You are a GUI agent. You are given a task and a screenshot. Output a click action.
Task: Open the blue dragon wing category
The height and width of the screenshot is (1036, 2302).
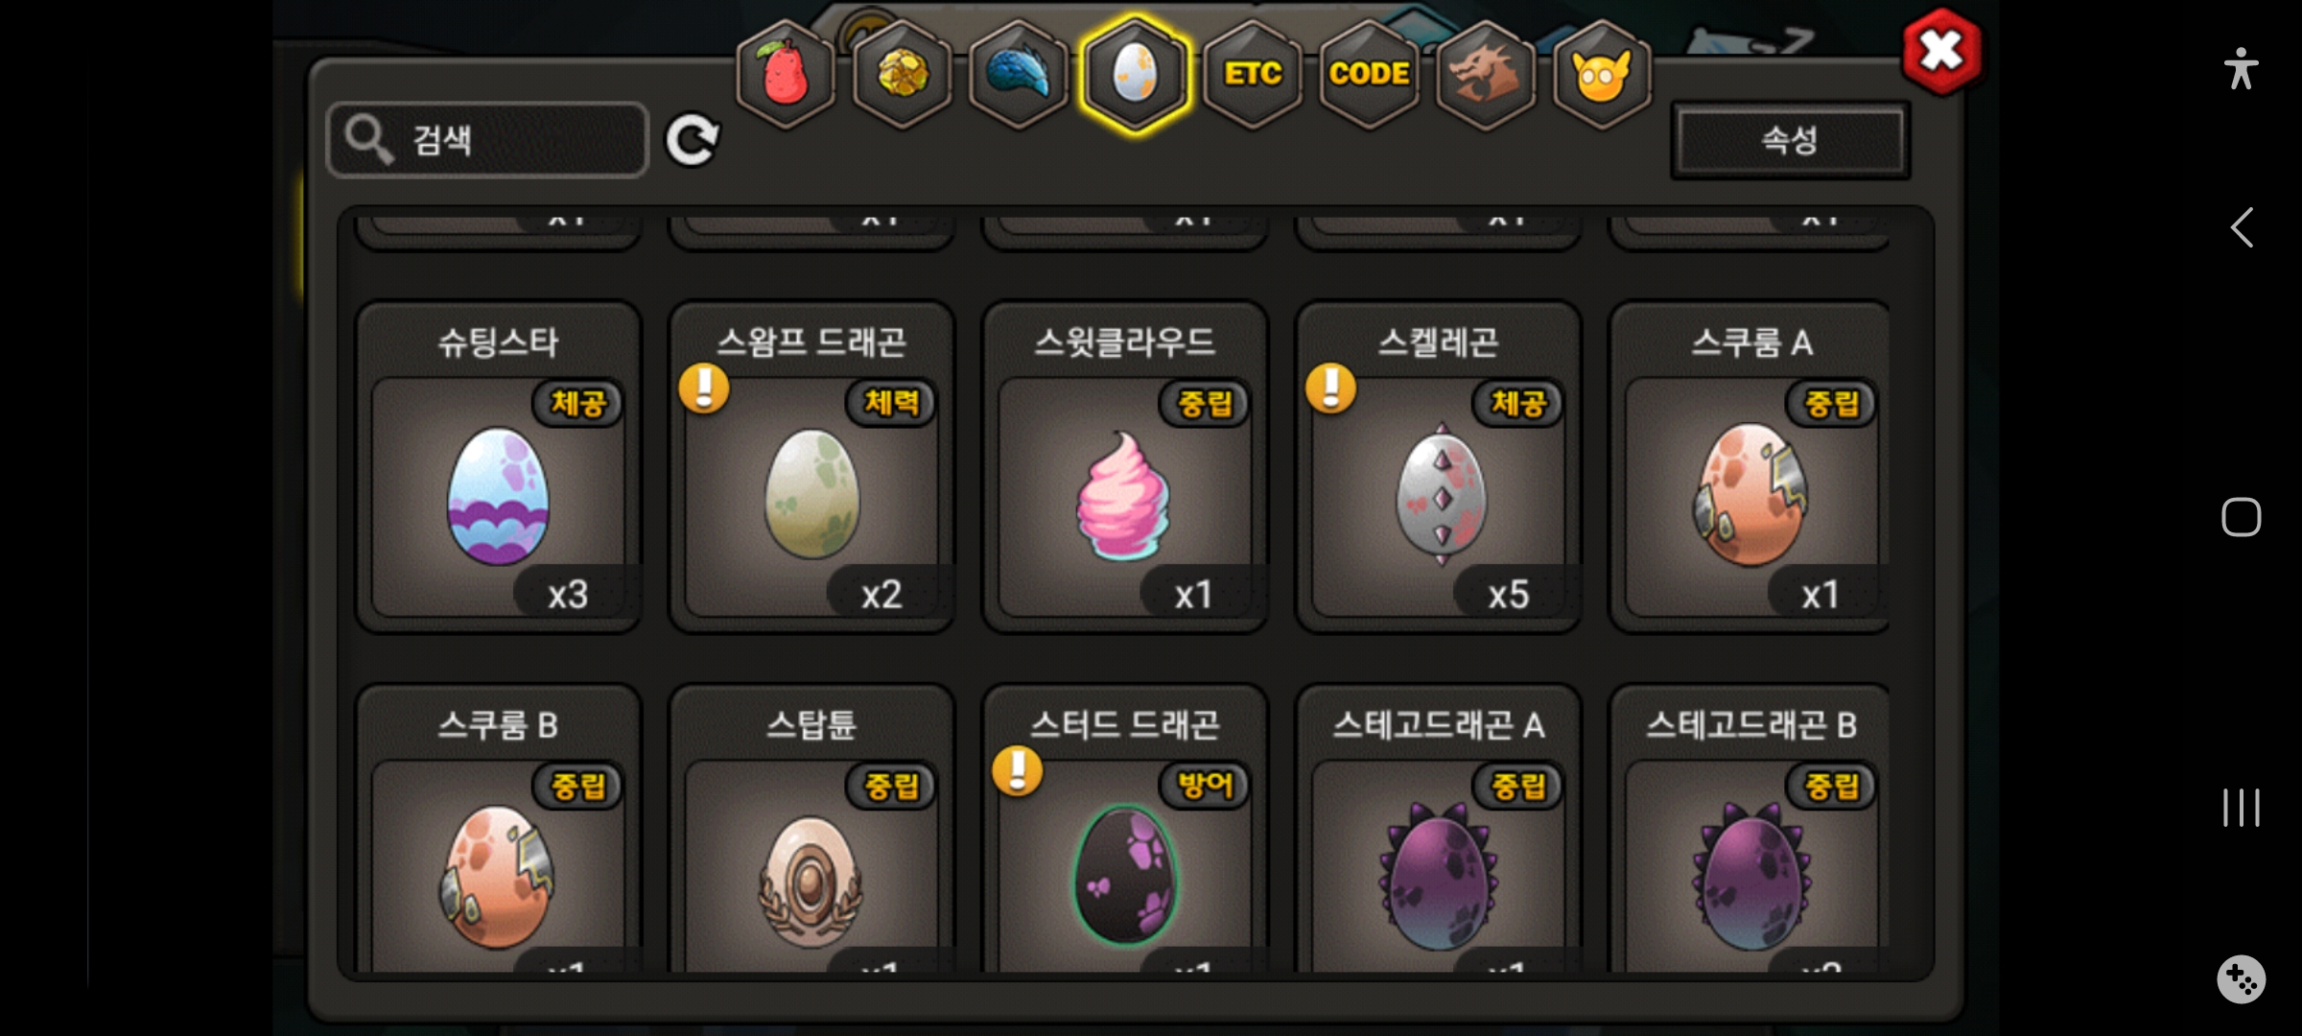coord(1019,73)
